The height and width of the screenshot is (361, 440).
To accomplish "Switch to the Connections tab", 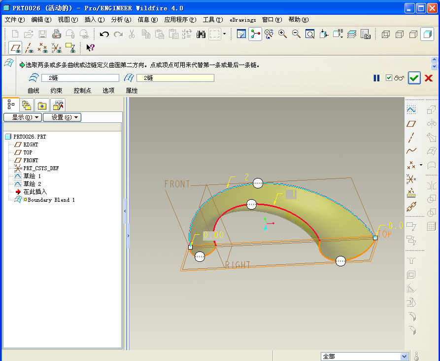I will 58,106.
